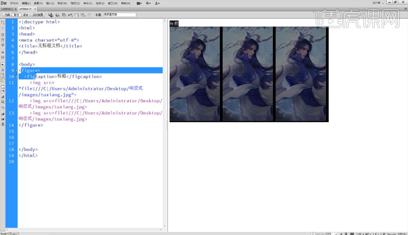Click the code pane vertical scrollbar
Screen dimensions: 408x235
pyautogui.click(x=164, y=123)
